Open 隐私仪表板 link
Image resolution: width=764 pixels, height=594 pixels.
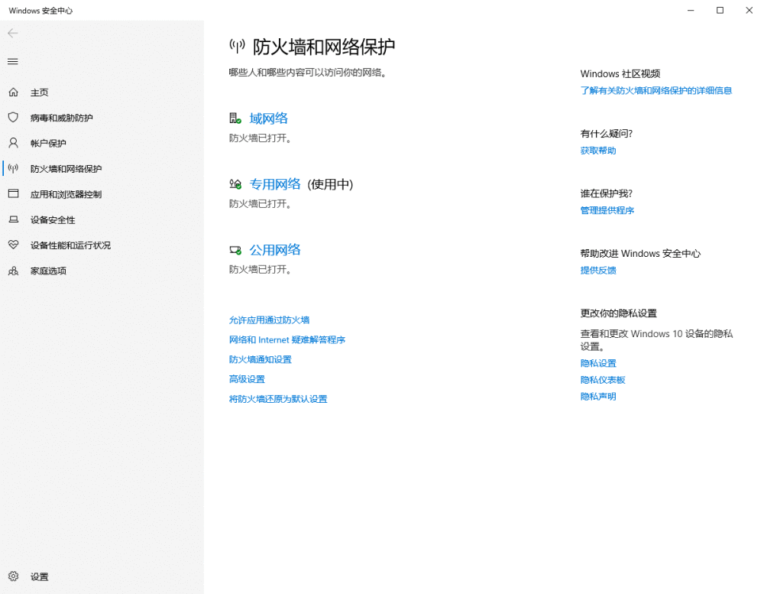point(603,380)
